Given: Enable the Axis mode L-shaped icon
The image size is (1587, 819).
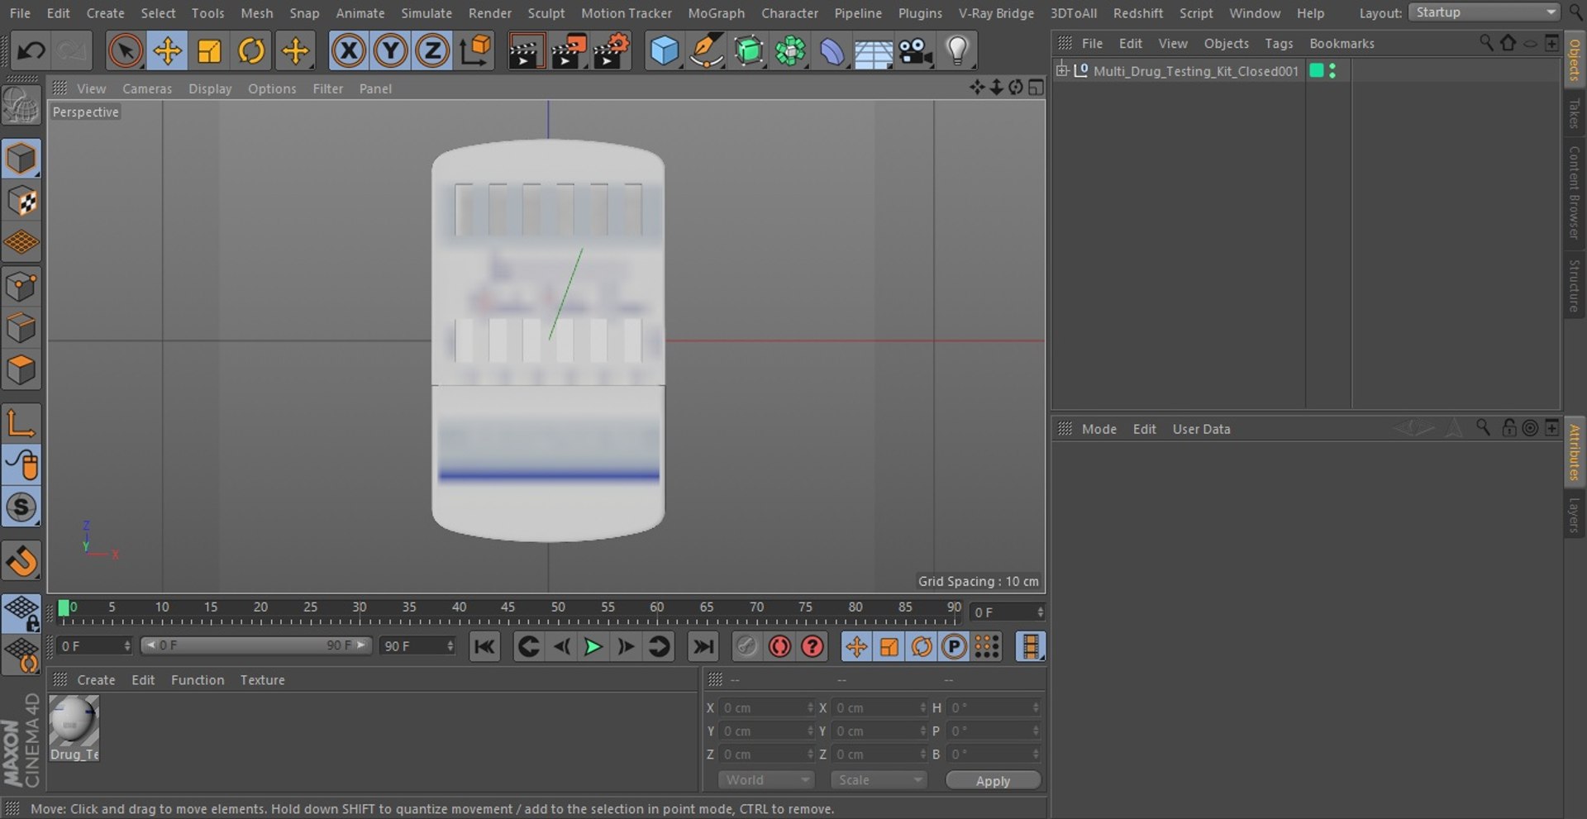Looking at the screenshot, I should coord(21,423).
